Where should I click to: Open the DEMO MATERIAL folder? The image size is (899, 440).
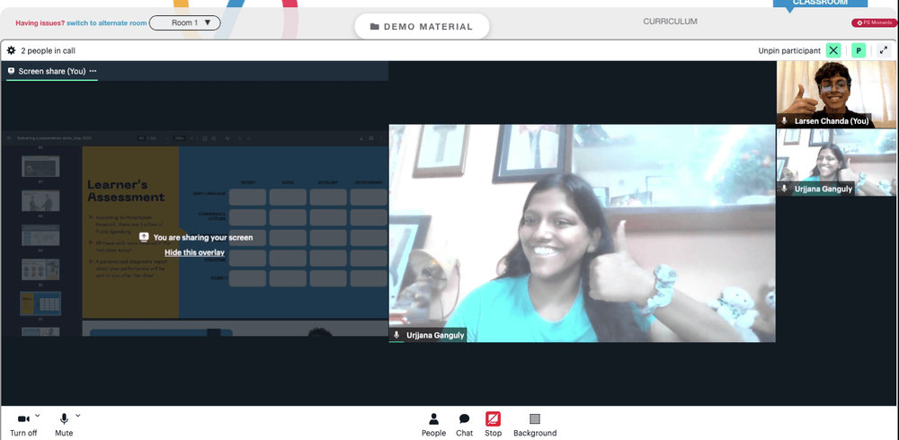(422, 26)
